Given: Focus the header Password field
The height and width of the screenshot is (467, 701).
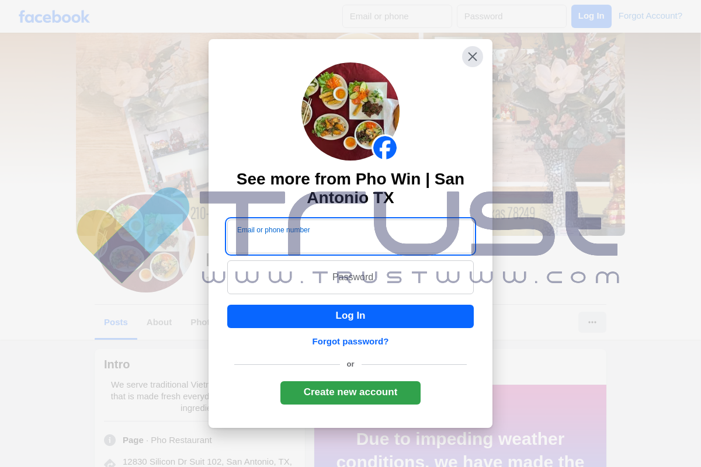Looking at the screenshot, I should [x=512, y=16].
